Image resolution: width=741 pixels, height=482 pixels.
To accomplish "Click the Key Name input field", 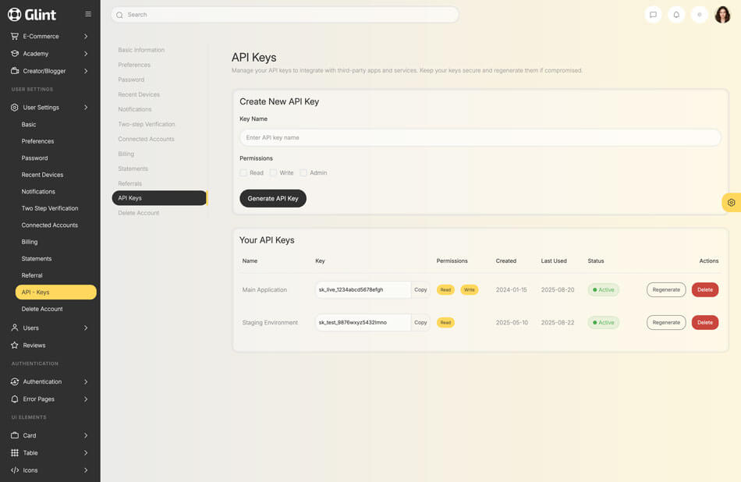I will [480, 137].
